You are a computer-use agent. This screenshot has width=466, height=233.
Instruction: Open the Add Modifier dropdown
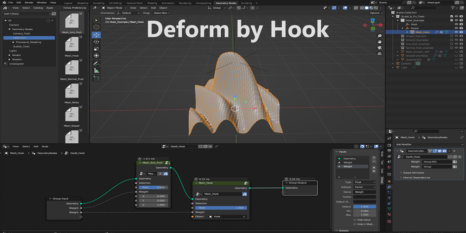[x=429, y=144]
